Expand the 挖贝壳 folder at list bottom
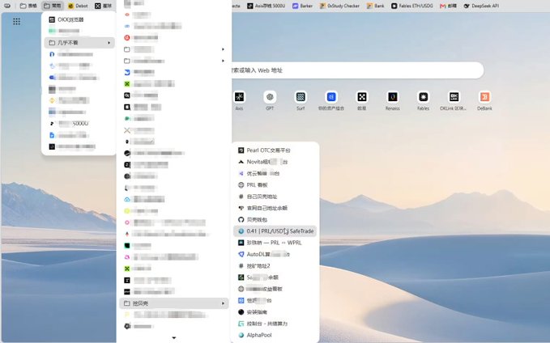 174,303
